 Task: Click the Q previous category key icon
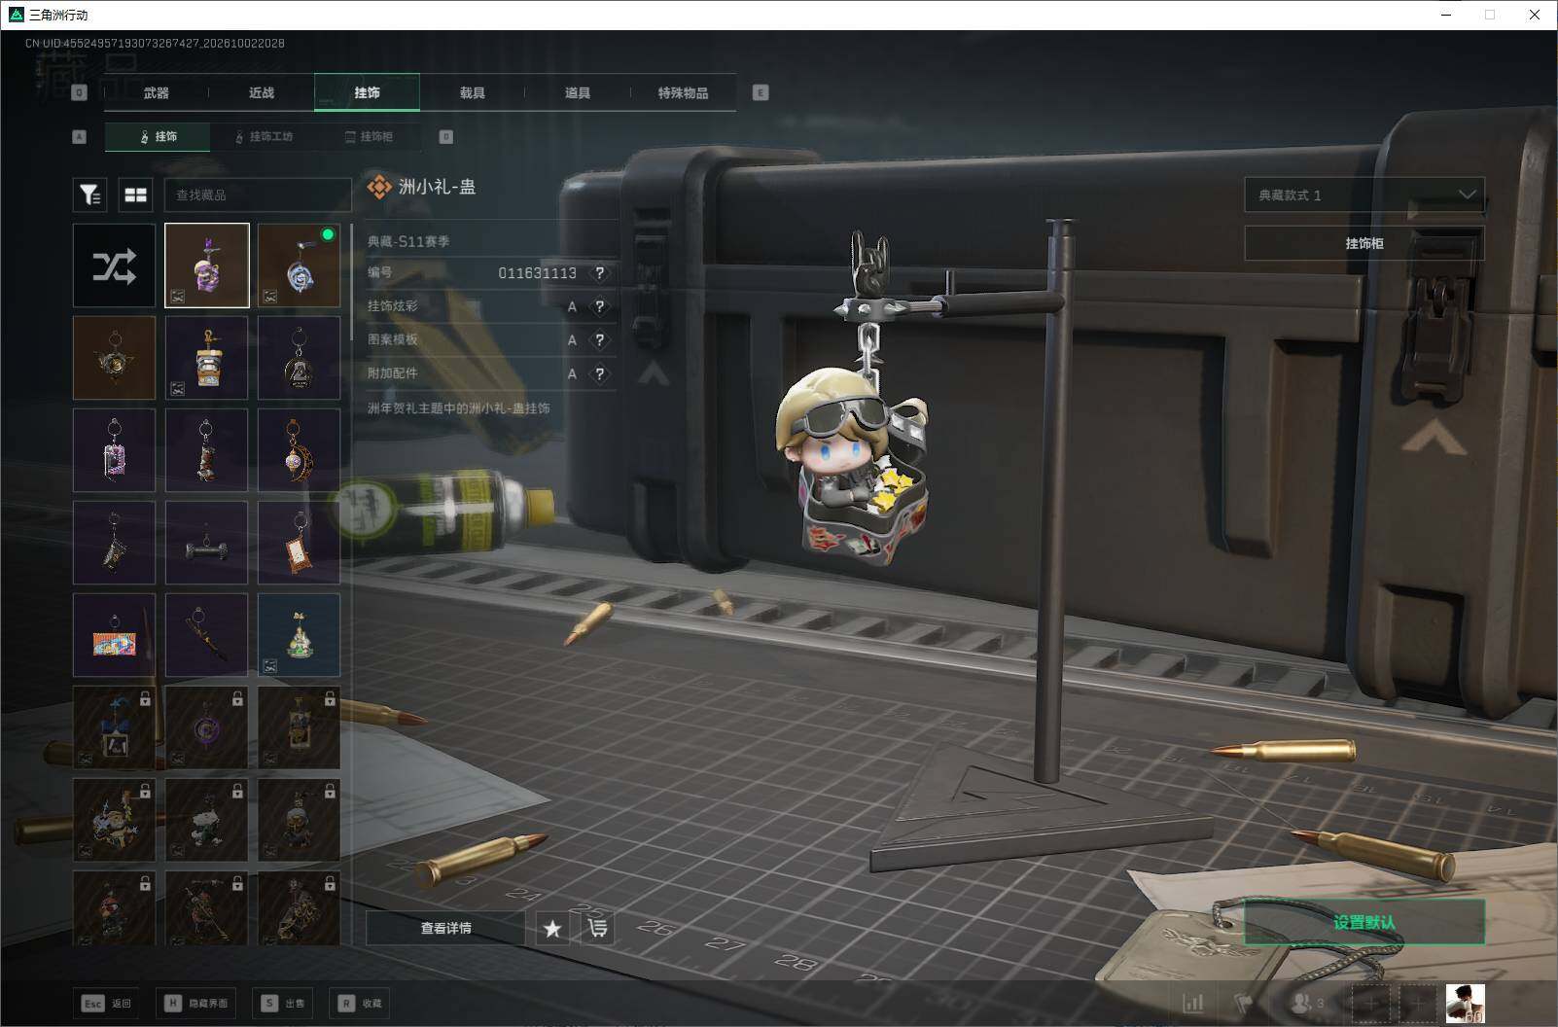click(x=80, y=92)
